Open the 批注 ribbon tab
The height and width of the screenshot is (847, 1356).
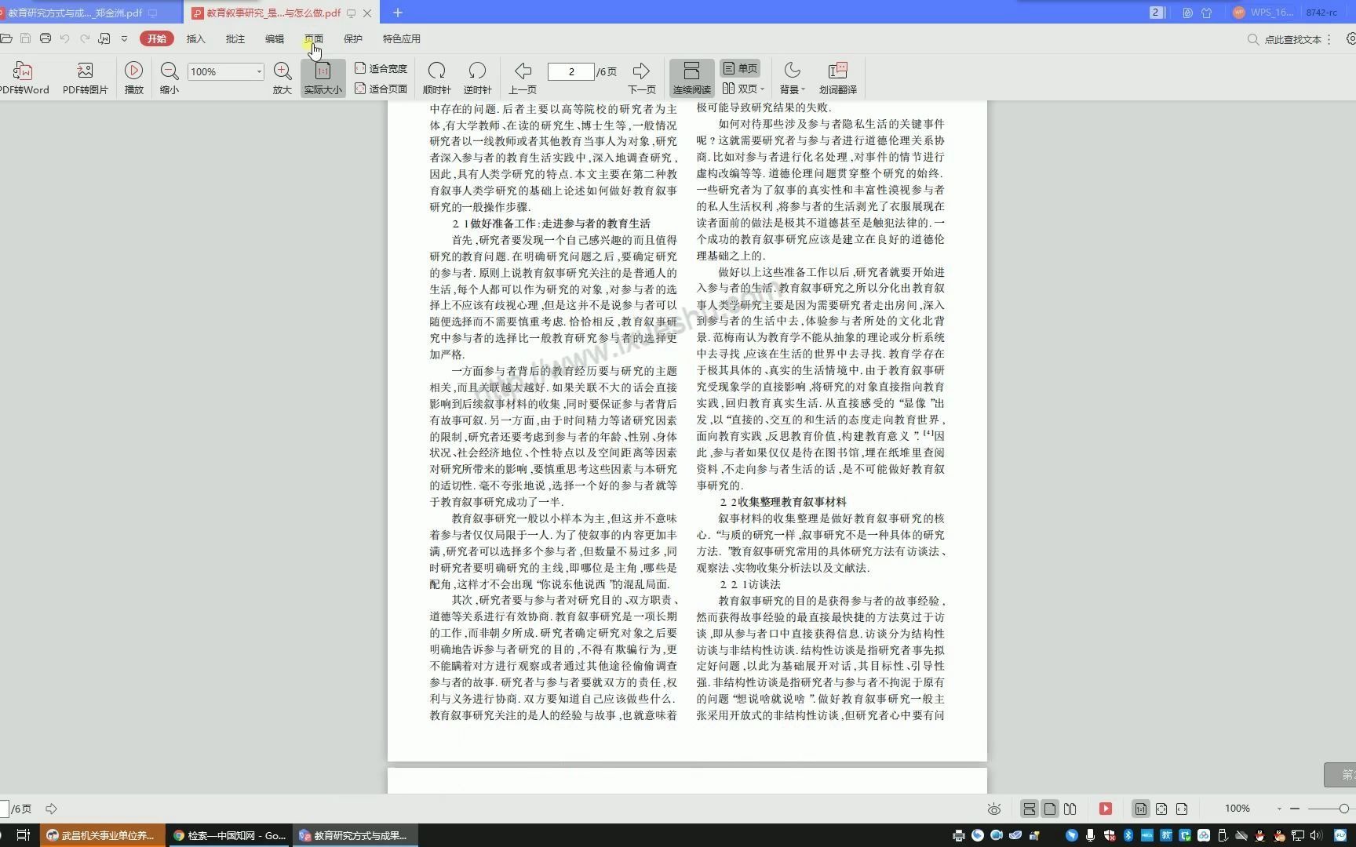coord(235,38)
